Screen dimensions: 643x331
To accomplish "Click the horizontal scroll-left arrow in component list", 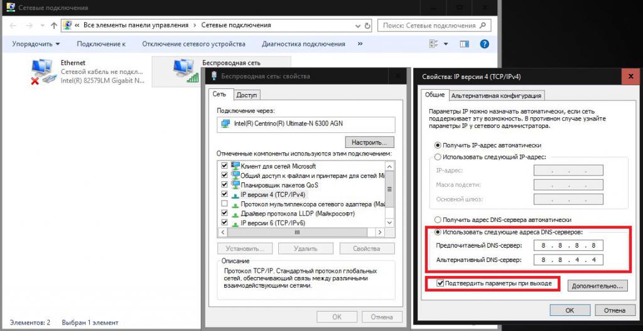I will [x=224, y=233].
